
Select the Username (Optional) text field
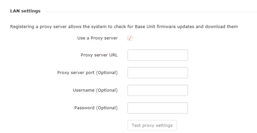pos(158,90)
